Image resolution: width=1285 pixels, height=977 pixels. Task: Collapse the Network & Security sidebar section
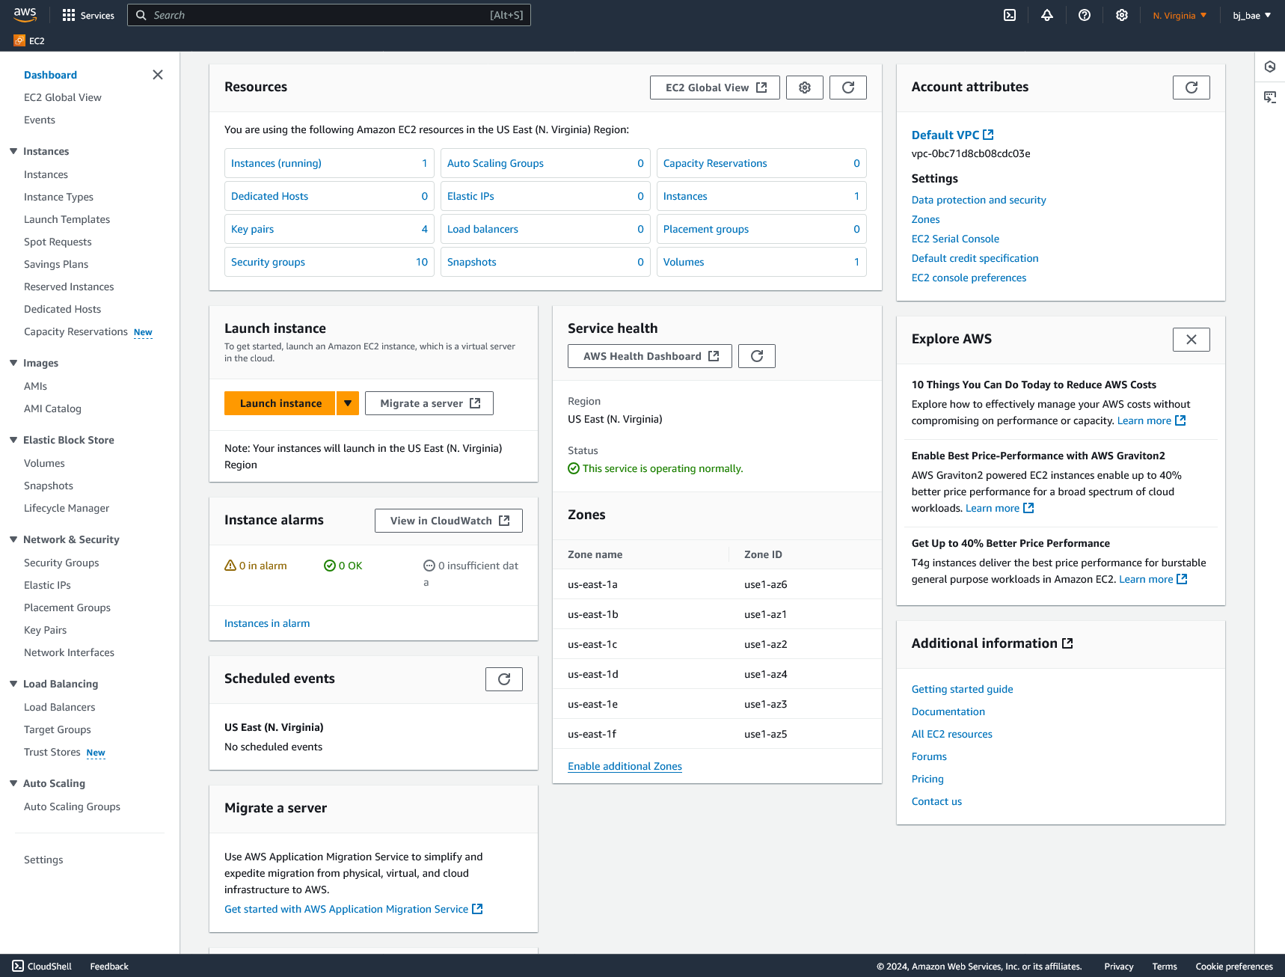12,539
